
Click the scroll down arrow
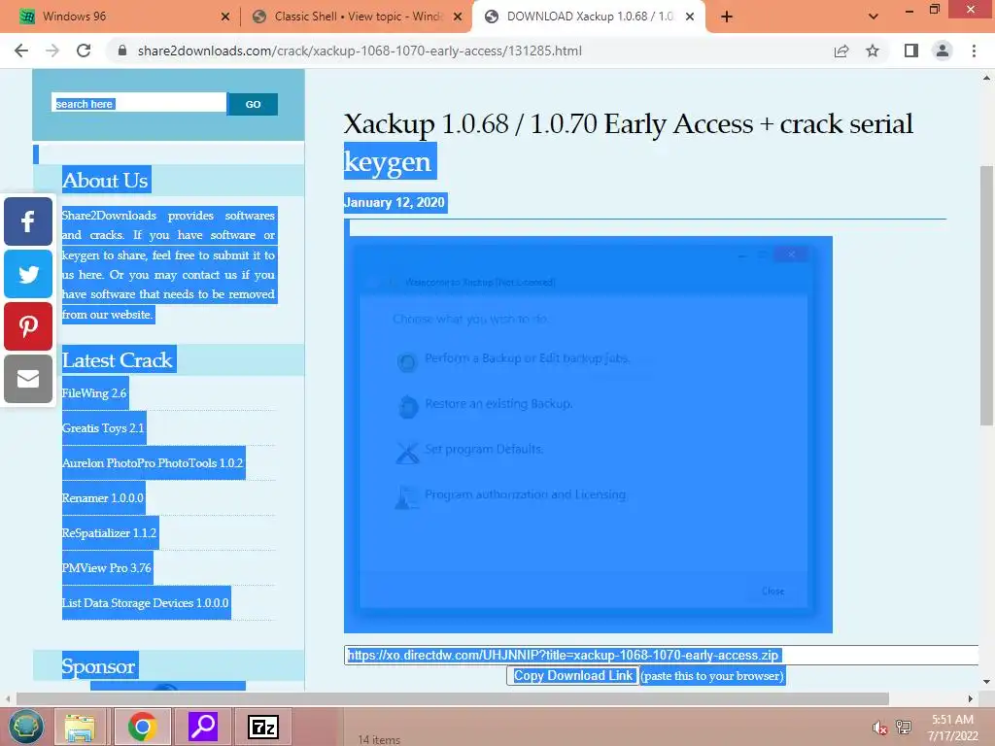[986, 682]
